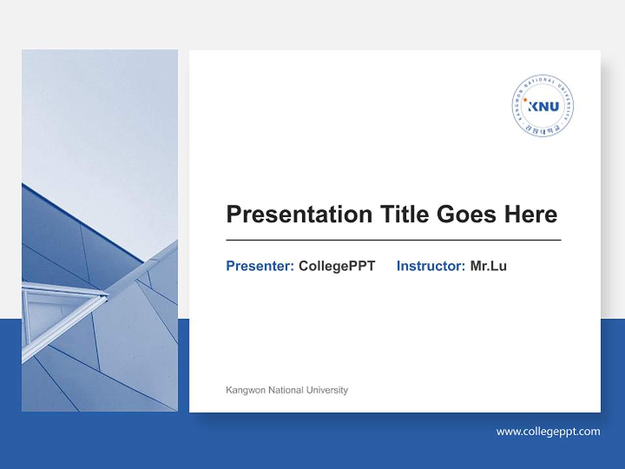Image resolution: width=625 pixels, height=469 pixels.
Task: Click the KNU university logo seal
Action: 543,106
